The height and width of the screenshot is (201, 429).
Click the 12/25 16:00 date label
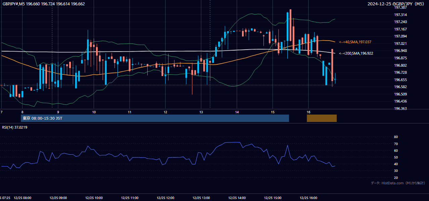pos(308,198)
